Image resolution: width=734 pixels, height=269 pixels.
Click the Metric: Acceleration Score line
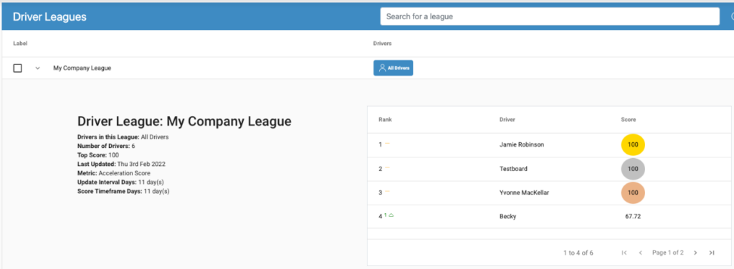click(x=114, y=173)
